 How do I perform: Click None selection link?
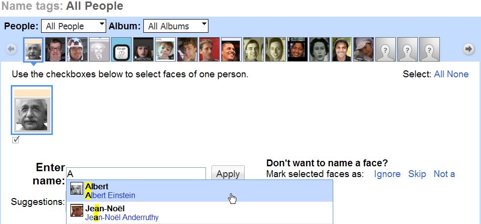click(x=459, y=74)
